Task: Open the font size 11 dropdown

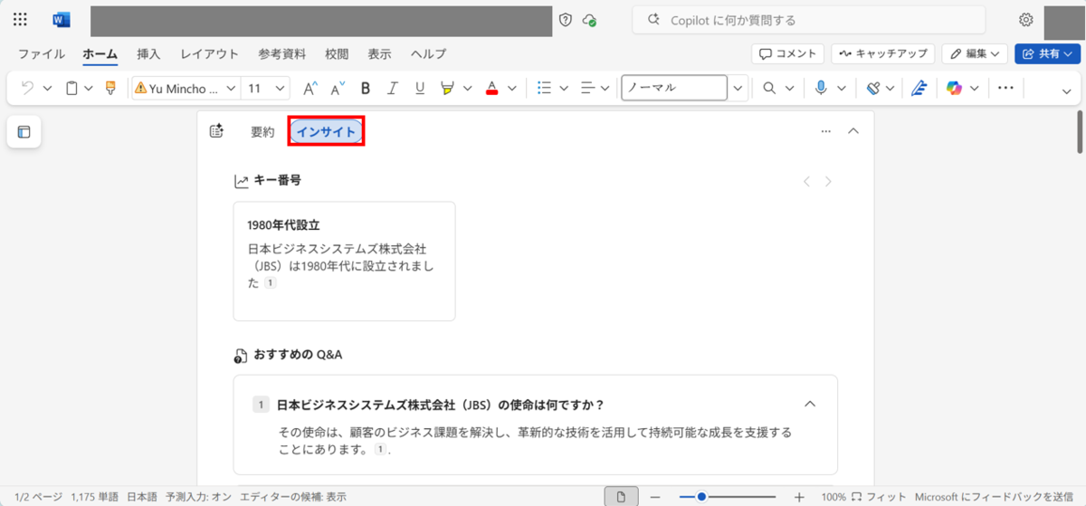Action: [x=280, y=88]
